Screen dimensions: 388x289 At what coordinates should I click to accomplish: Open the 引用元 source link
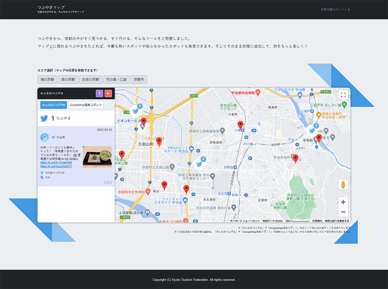tap(107, 182)
